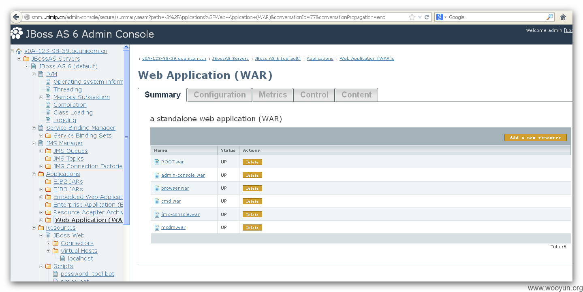Open the JMS Topics tree item
Image resolution: width=583 pixels, height=292 pixels.
pyautogui.click(x=68, y=159)
